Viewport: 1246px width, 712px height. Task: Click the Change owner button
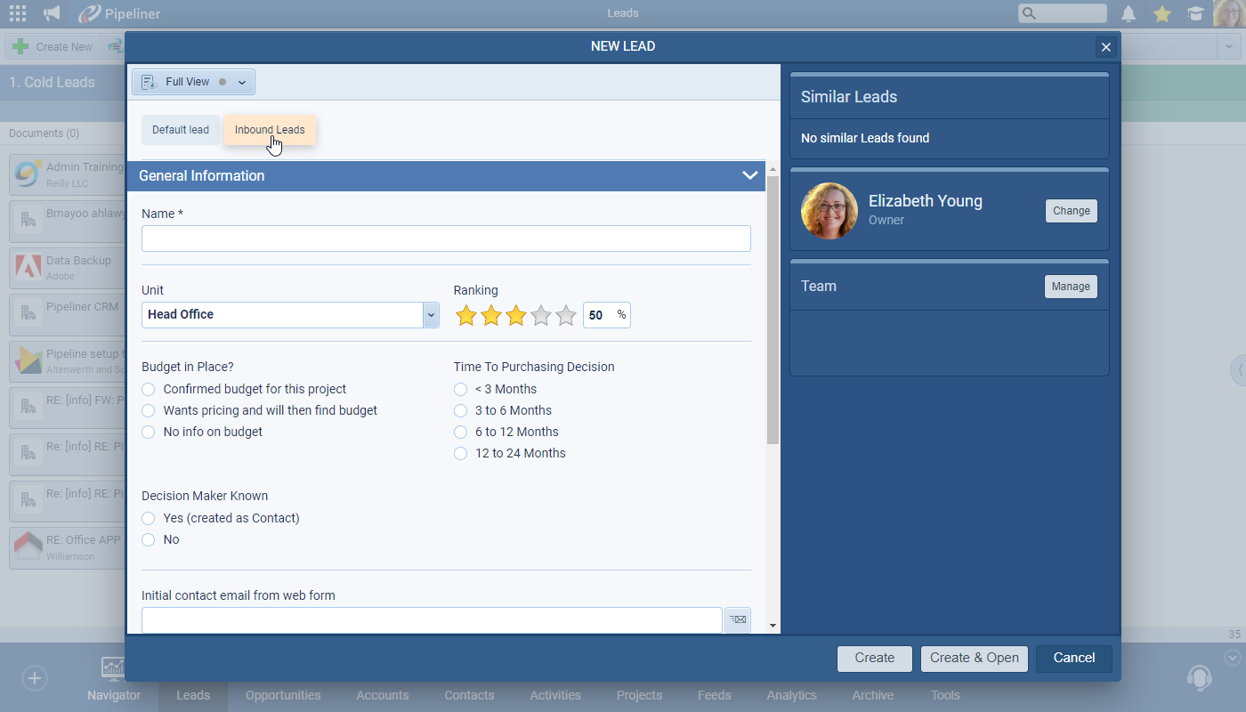tap(1071, 211)
